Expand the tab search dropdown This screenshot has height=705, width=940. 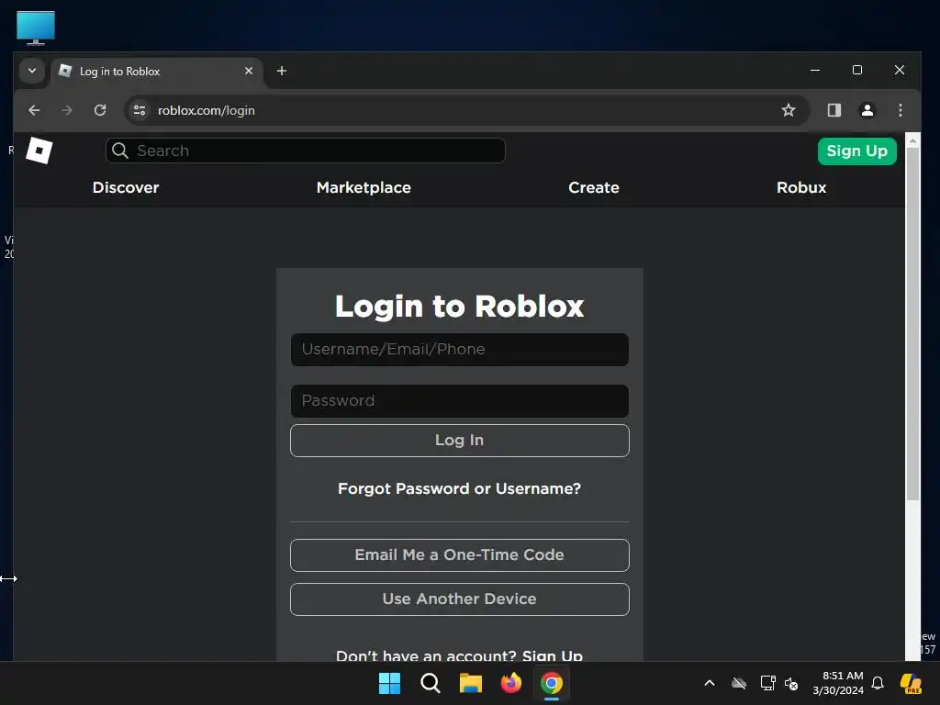point(32,71)
